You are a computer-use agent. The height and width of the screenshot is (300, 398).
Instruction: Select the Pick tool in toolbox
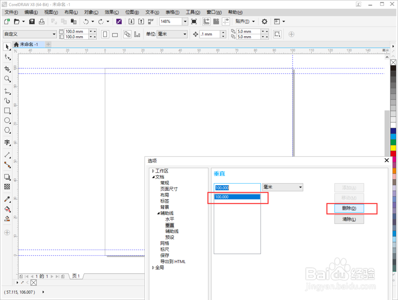(x=7, y=46)
